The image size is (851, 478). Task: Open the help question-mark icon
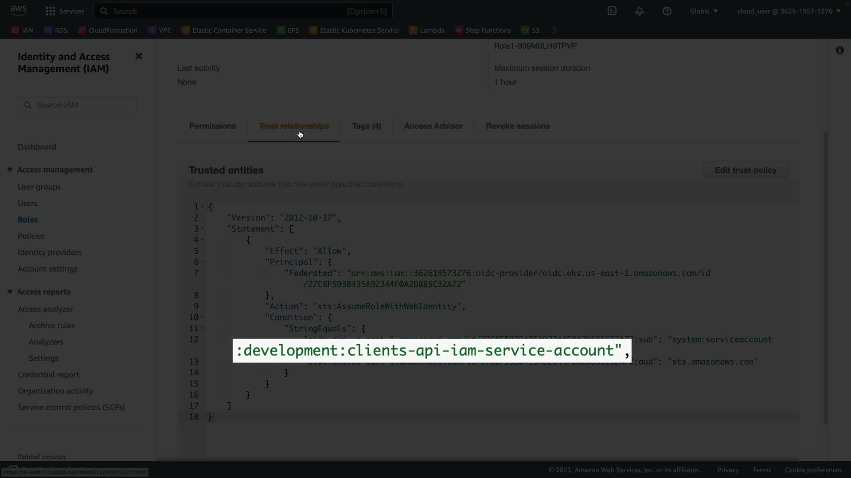coord(667,11)
